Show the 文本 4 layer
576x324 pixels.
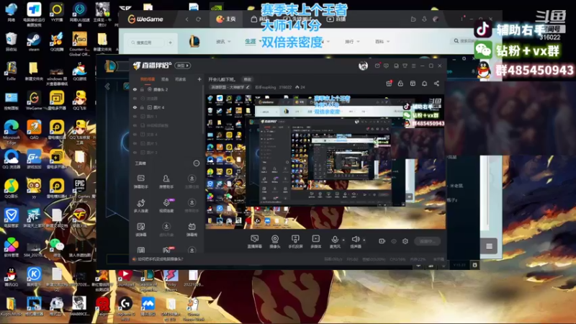click(x=135, y=135)
